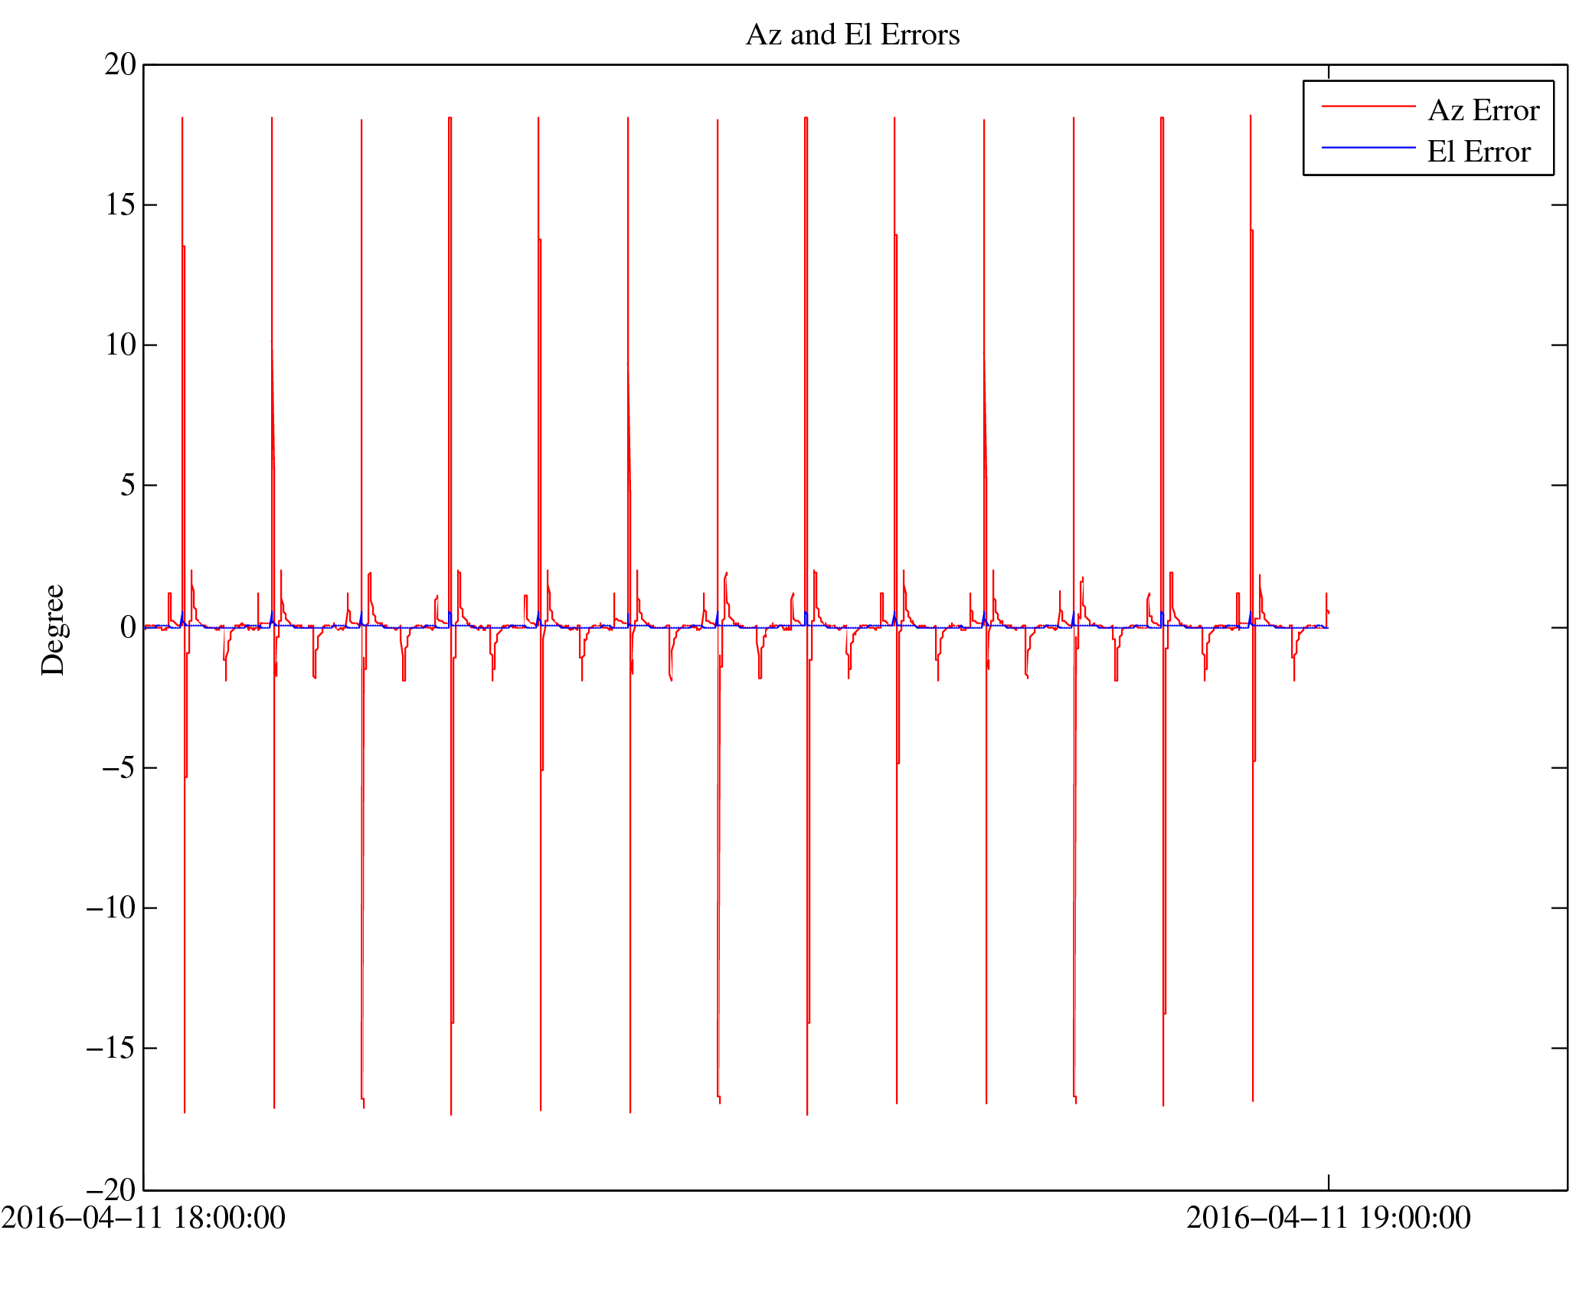Click the y-axis tick label −10
Viewport: 1589px width, 1289px height.
[x=111, y=908]
